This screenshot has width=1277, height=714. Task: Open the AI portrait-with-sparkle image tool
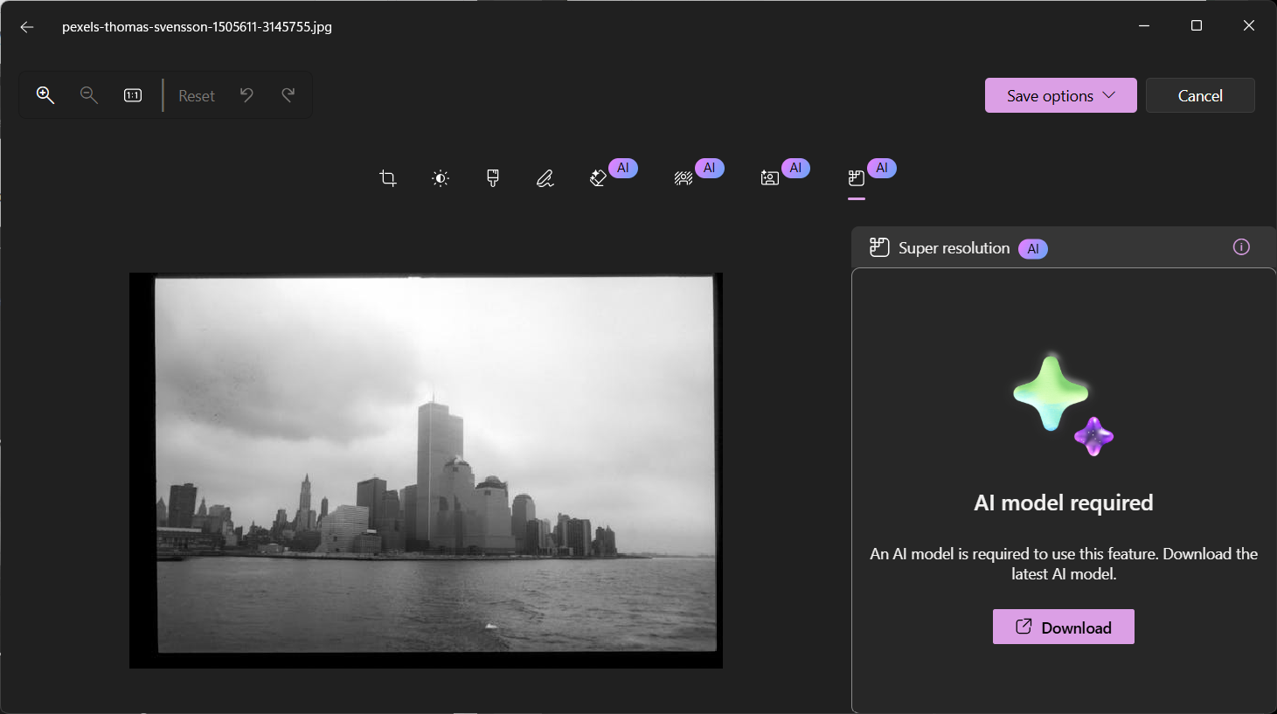click(x=770, y=178)
